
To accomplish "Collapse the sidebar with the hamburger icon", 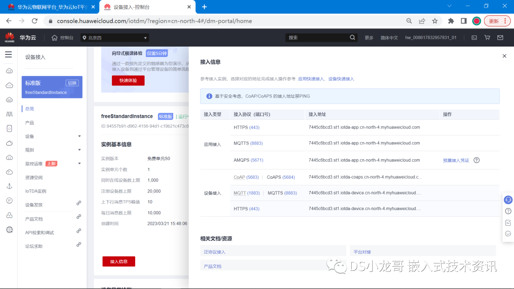I will point(9,54).
